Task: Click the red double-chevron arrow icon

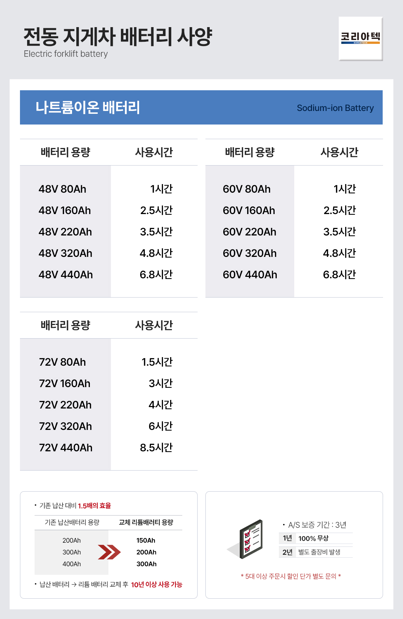Action: [109, 552]
